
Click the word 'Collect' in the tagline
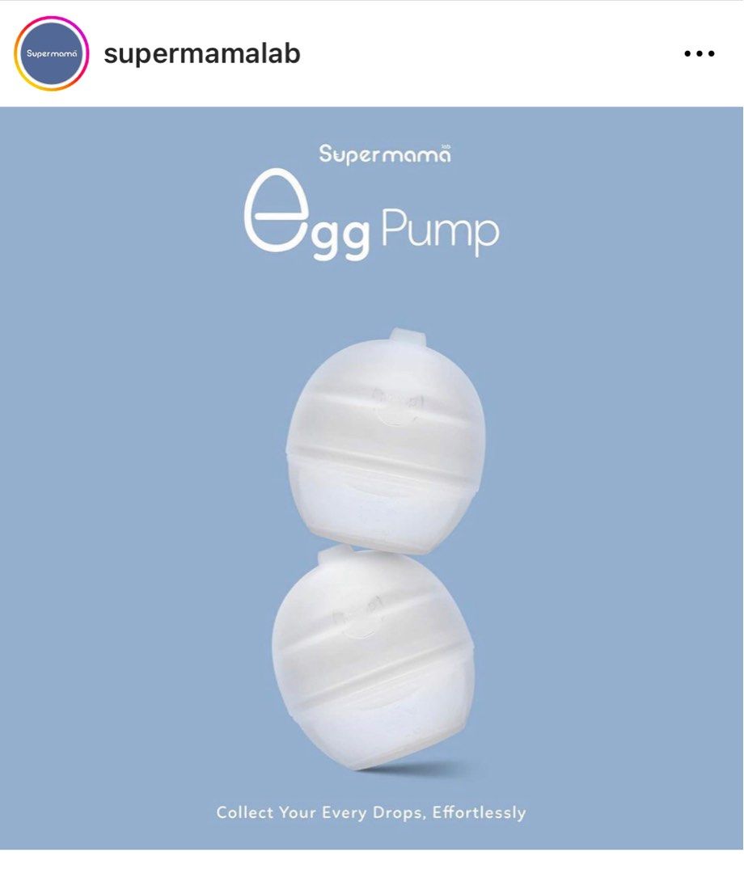point(245,812)
